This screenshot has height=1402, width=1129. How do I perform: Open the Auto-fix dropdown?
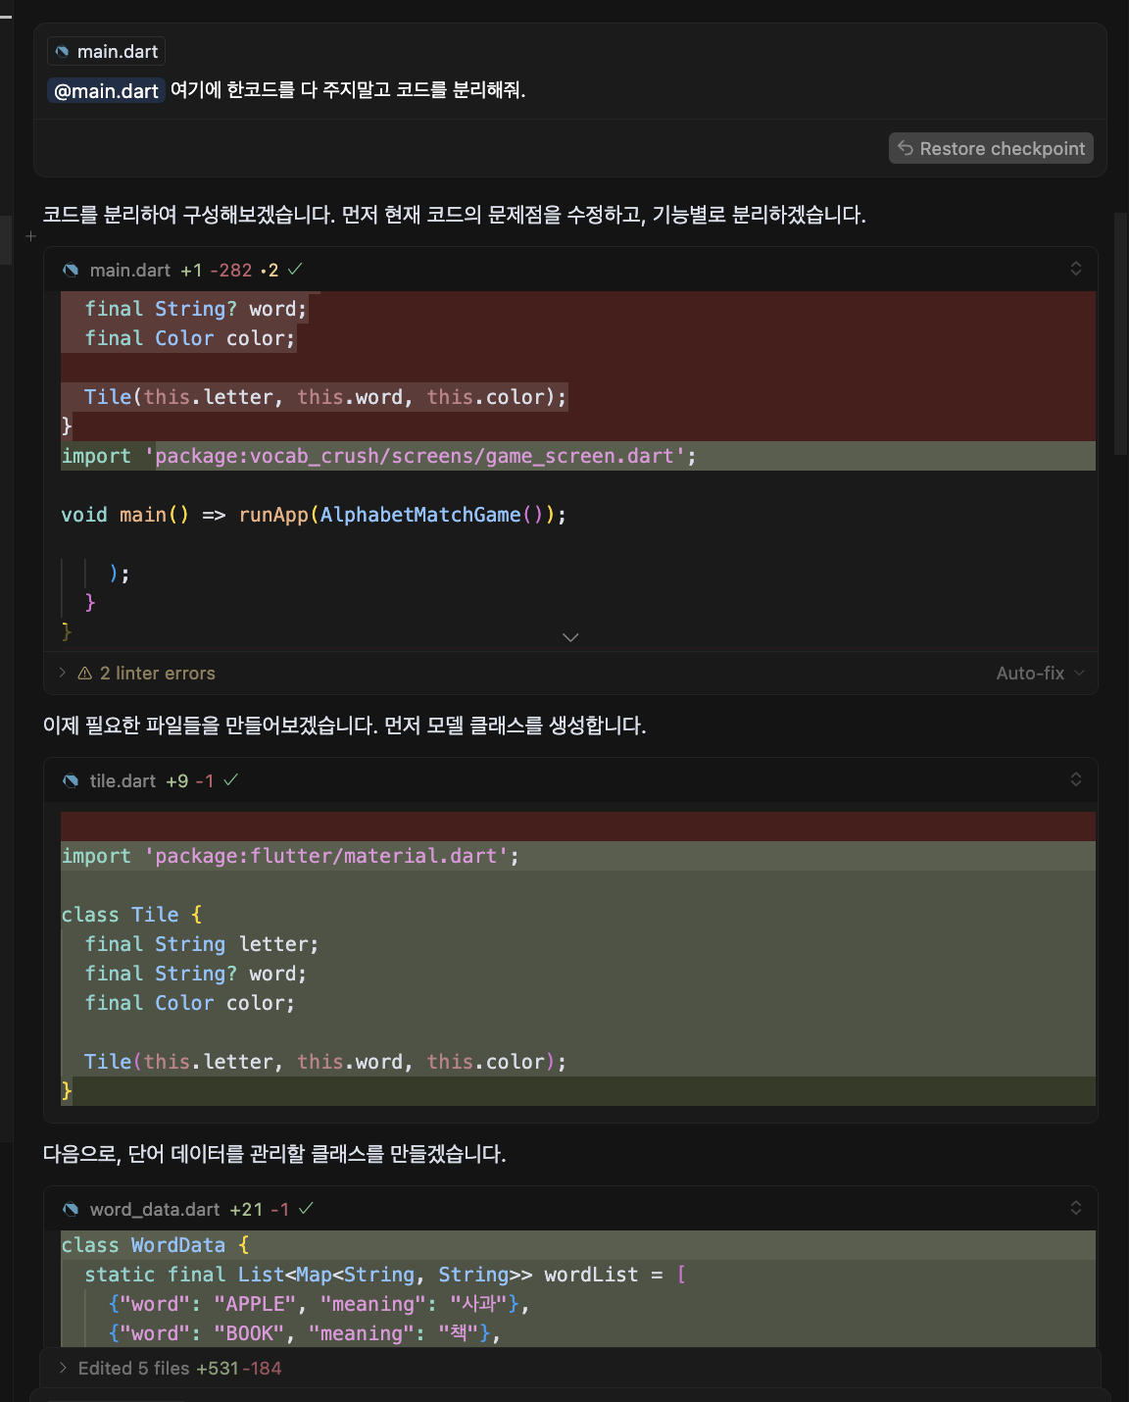click(1040, 674)
